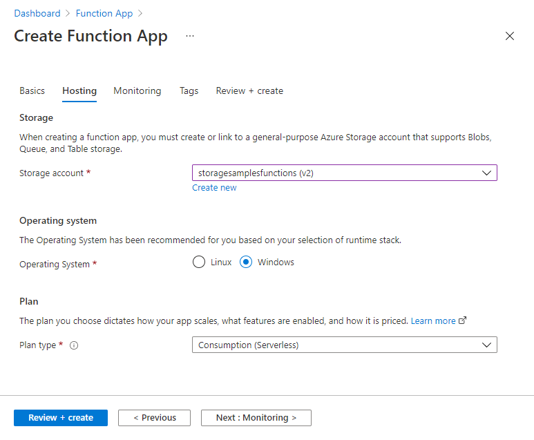This screenshot has height=440, width=534.
Task: Switch to the Basics tab
Action: 32,90
